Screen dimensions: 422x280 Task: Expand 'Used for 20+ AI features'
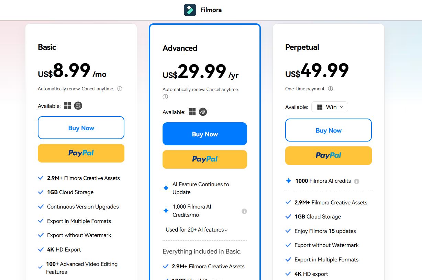[x=196, y=229]
